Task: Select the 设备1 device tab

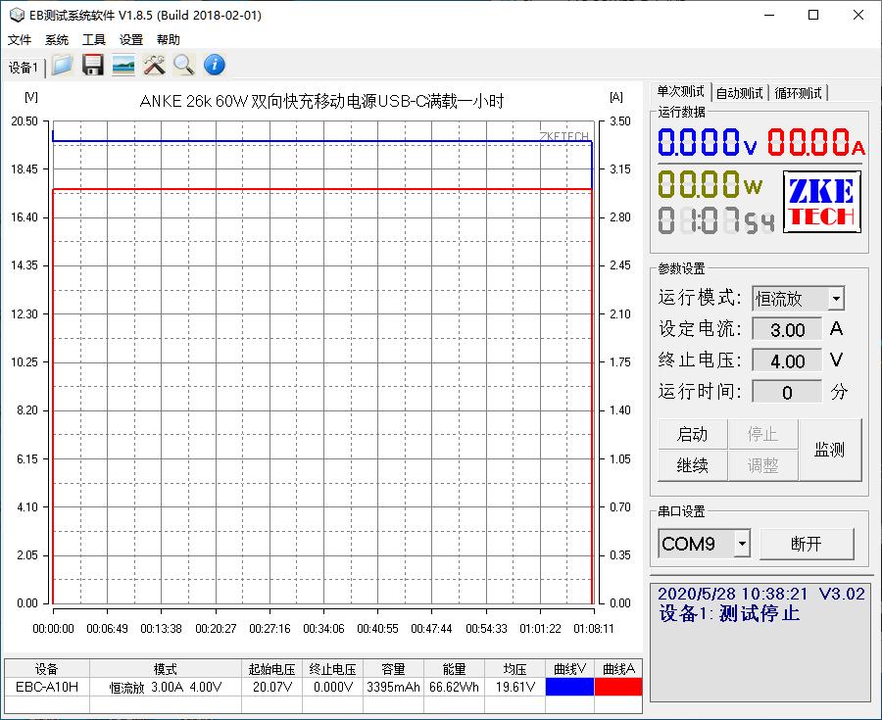Action: [24, 68]
